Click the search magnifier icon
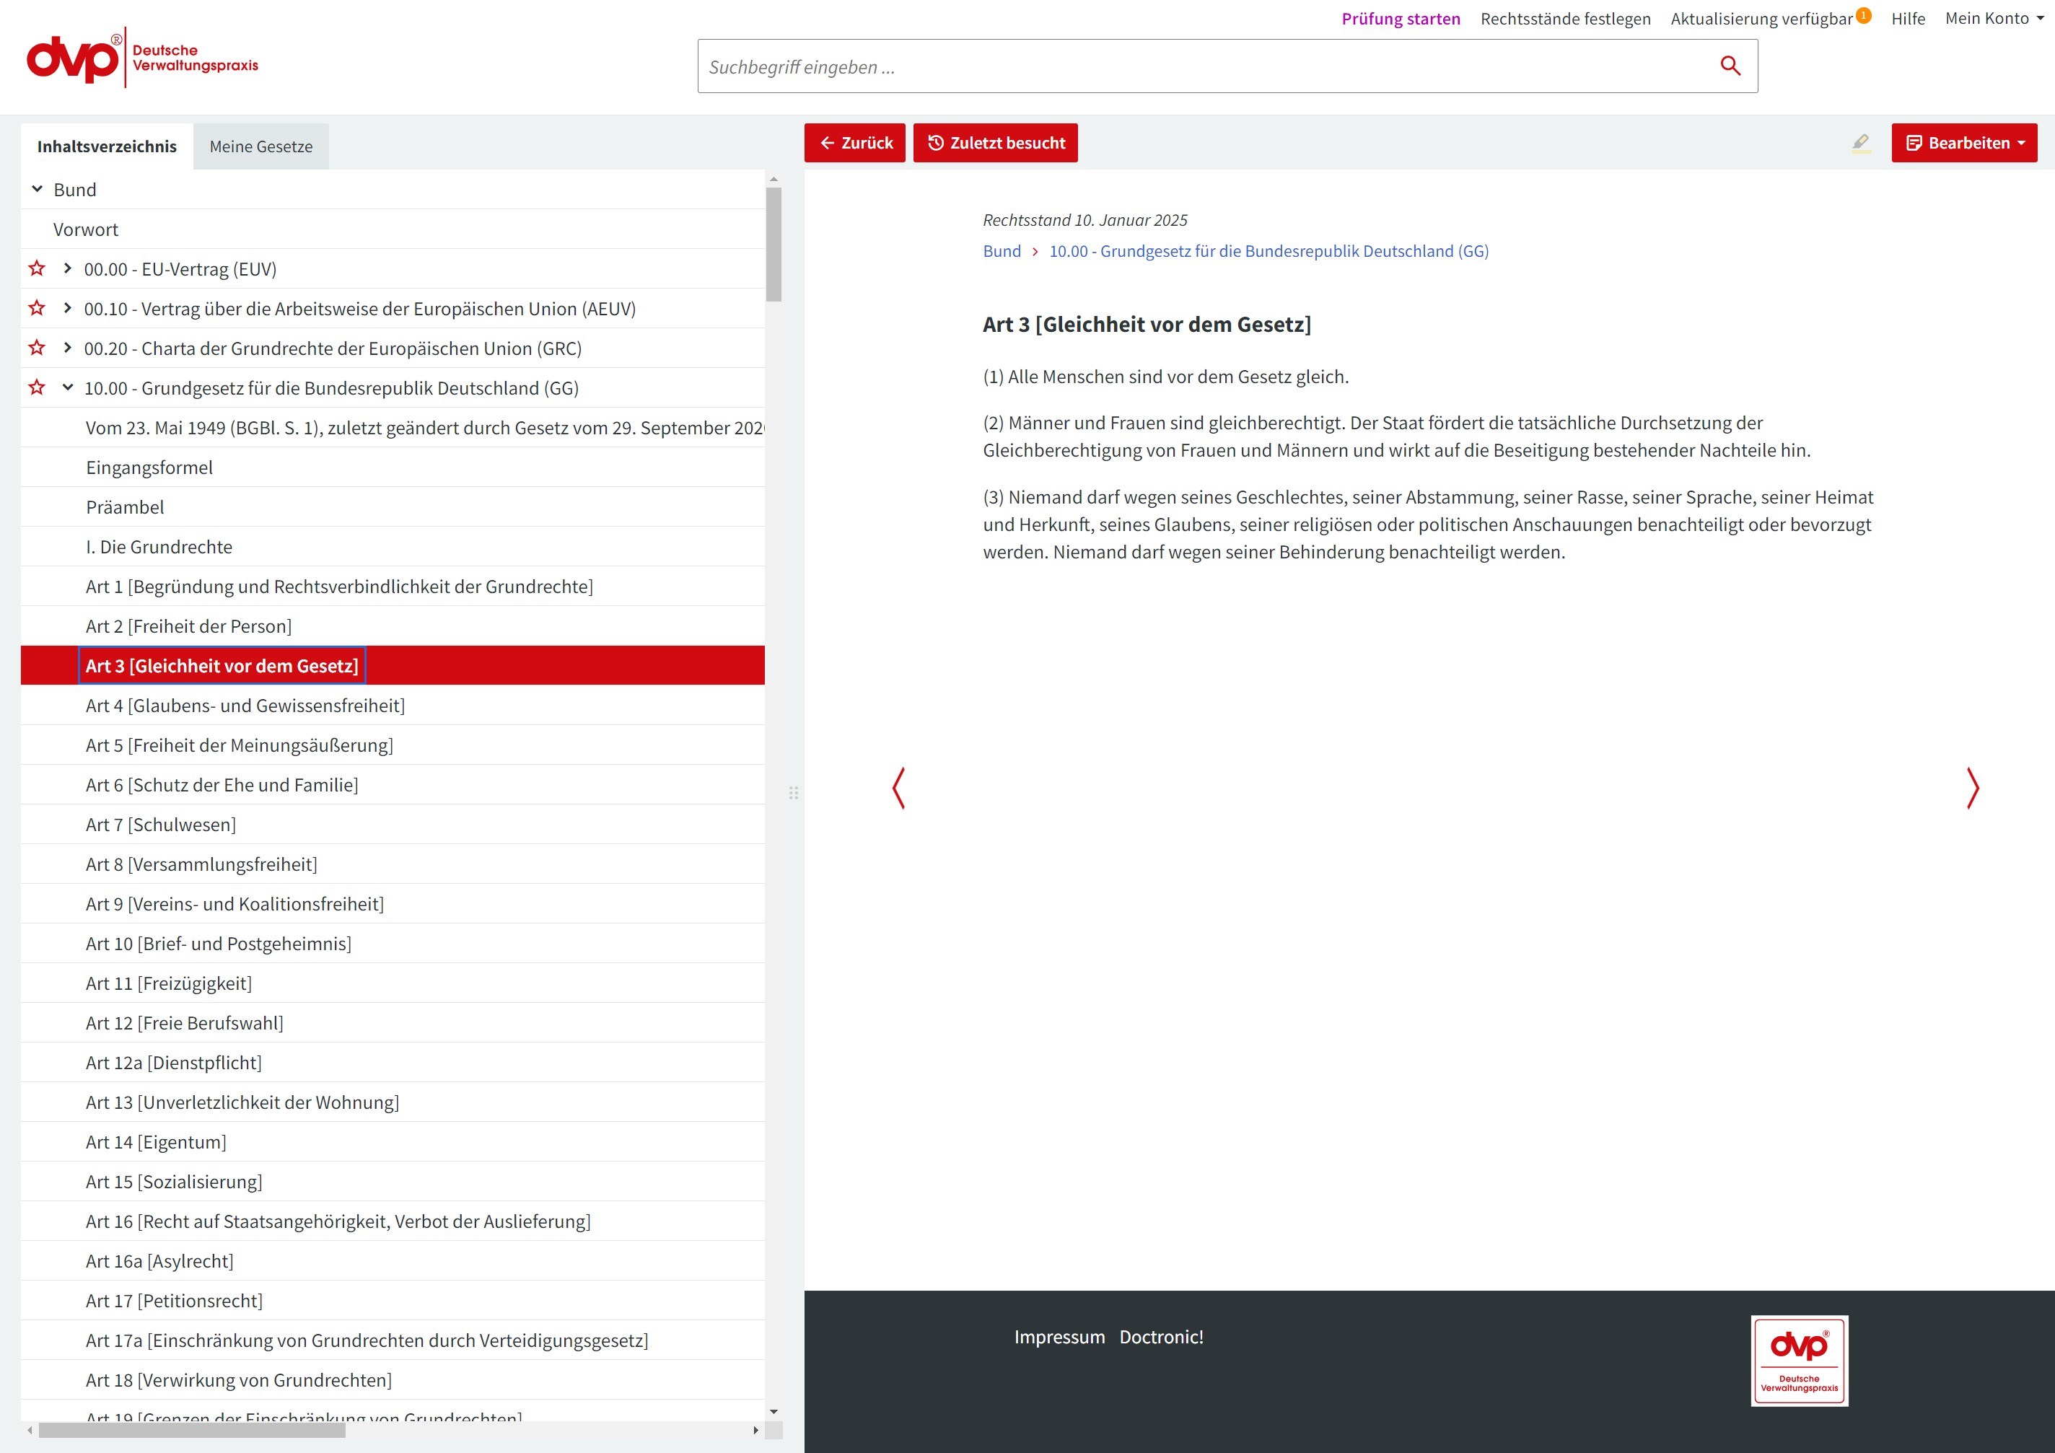This screenshot has height=1453, width=2055. tap(1730, 66)
